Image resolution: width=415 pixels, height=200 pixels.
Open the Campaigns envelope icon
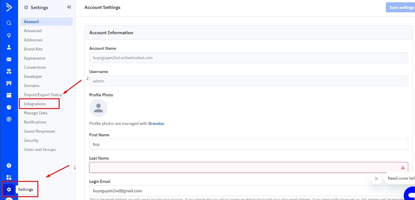click(x=9, y=59)
